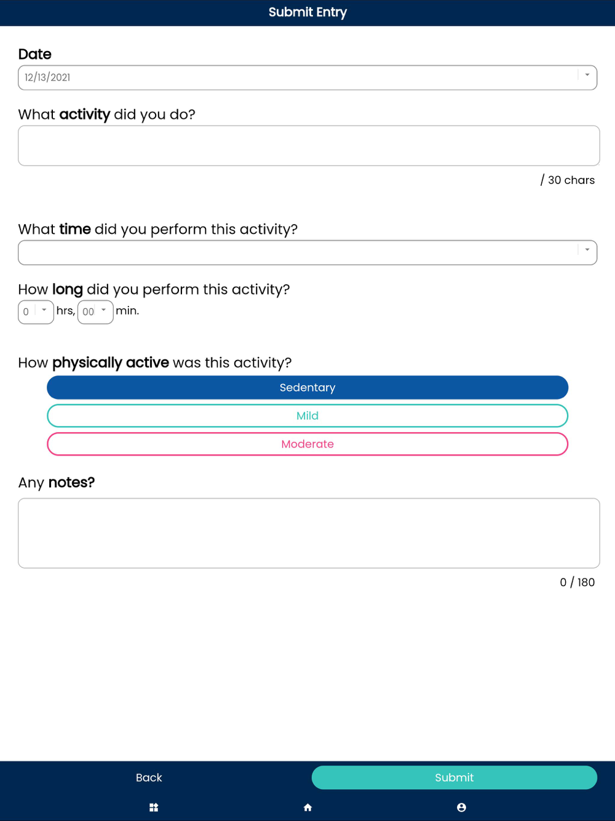
Task: Click into the notes text area
Action: [309, 533]
